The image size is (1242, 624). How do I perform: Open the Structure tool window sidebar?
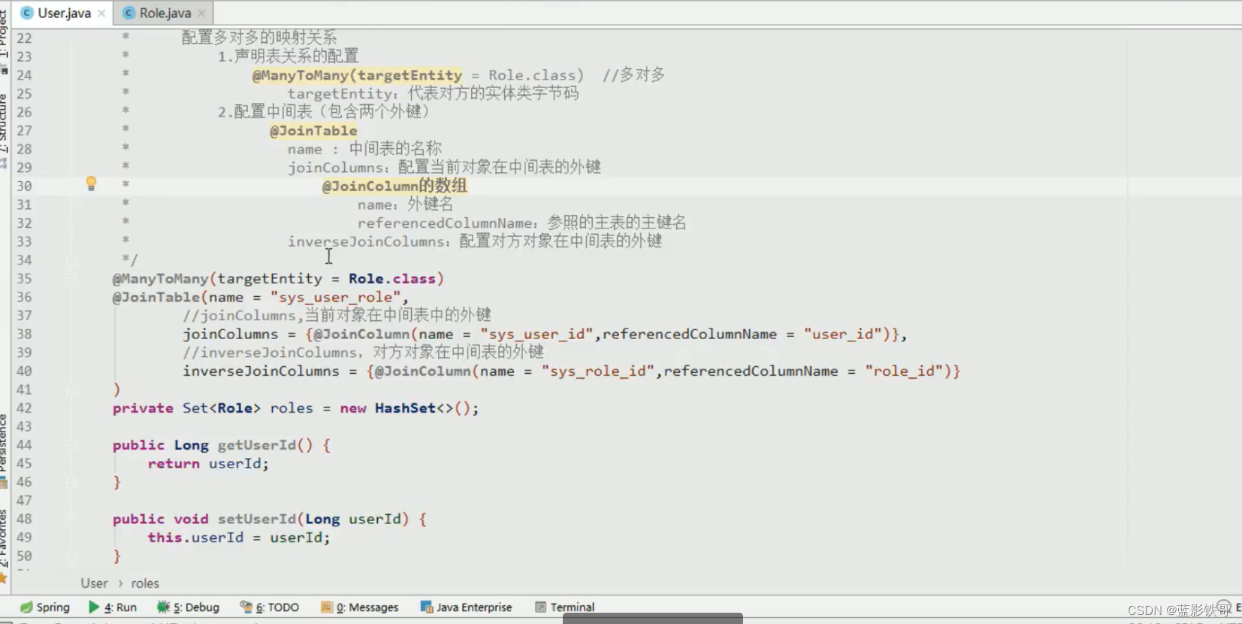[x=5, y=129]
